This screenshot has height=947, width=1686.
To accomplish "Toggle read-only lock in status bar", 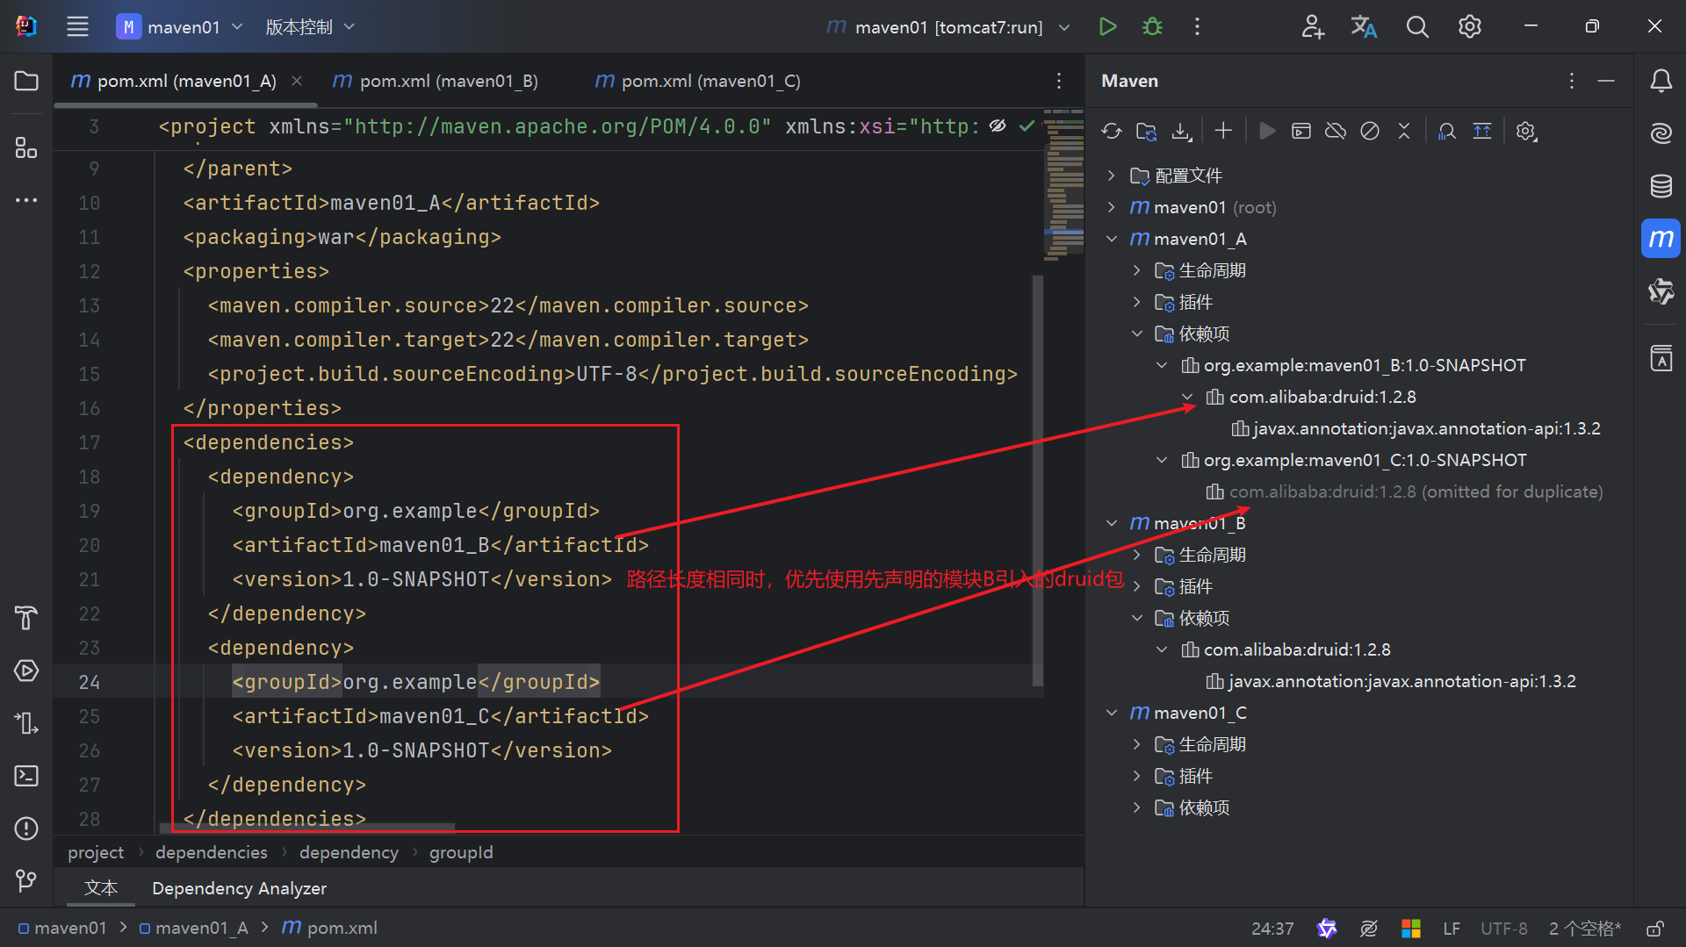I will [1654, 929].
